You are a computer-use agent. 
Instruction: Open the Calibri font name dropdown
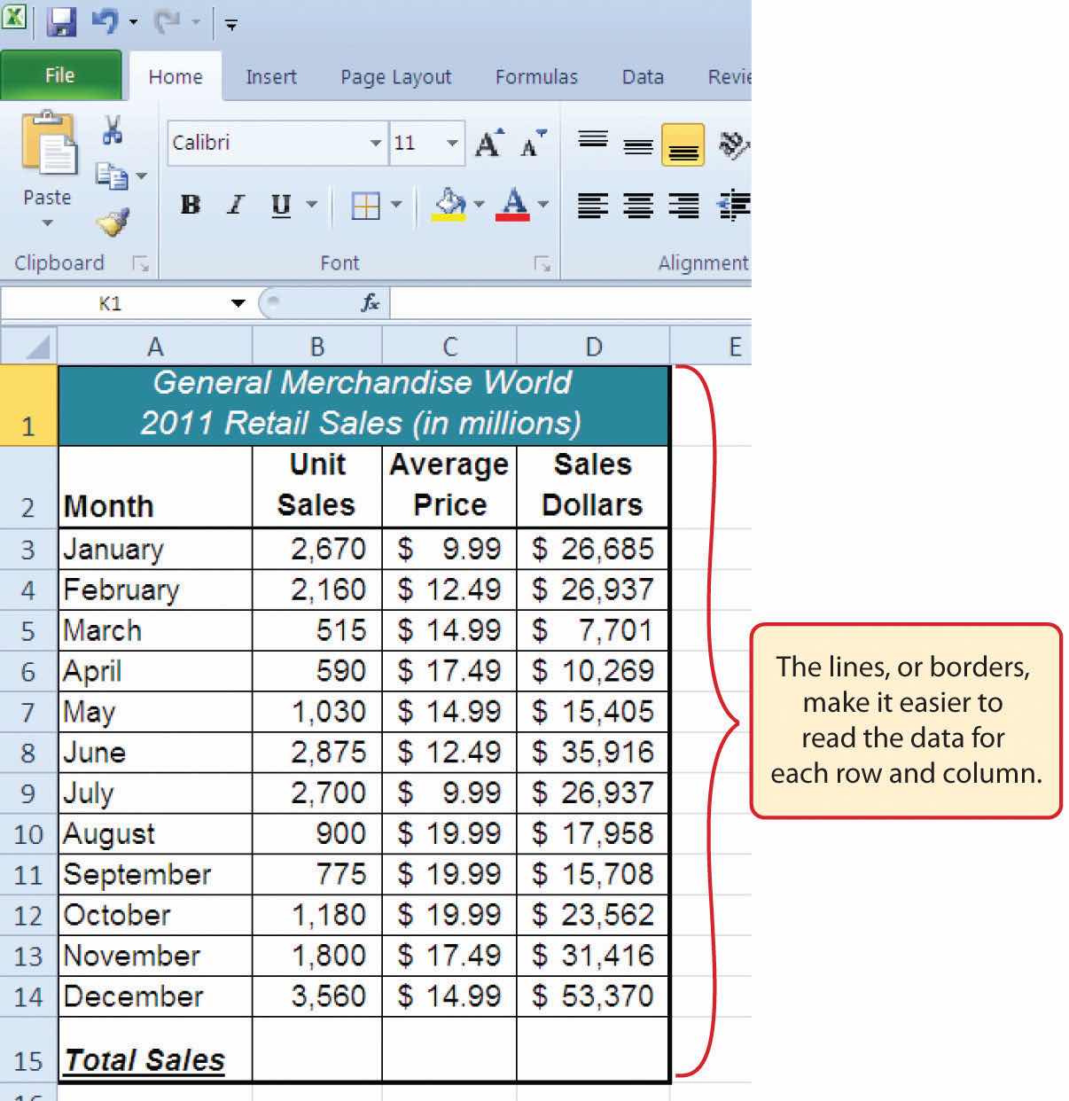click(375, 143)
